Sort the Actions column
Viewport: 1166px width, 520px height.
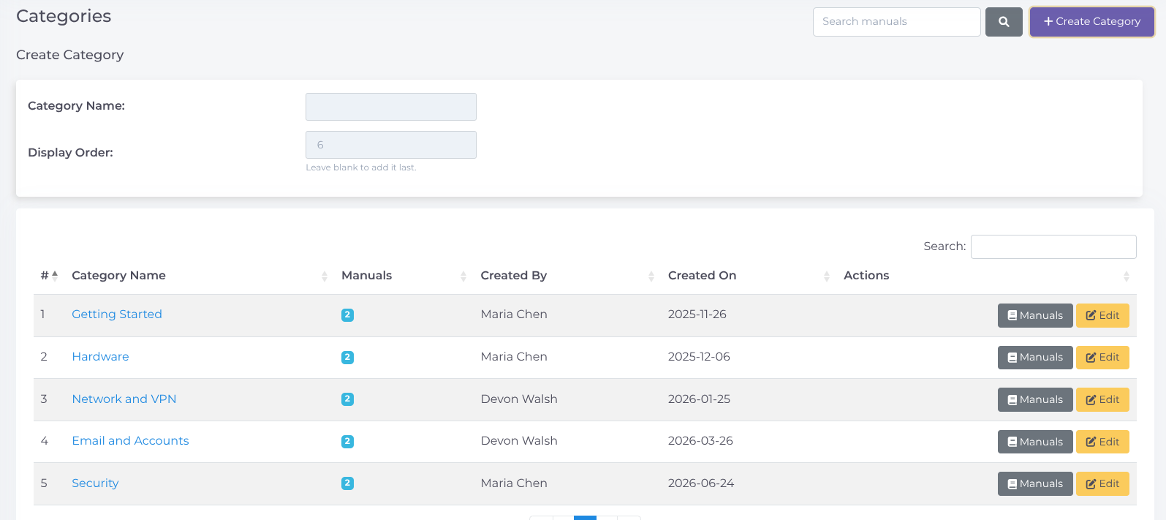click(x=1127, y=276)
